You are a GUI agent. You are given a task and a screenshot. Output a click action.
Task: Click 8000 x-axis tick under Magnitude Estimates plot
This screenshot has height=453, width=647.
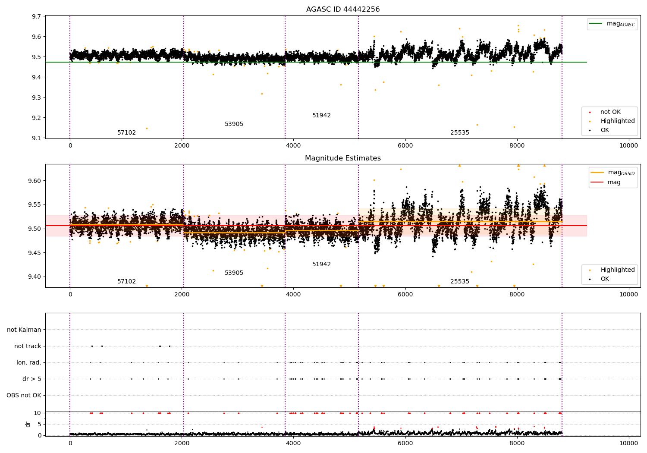(517, 295)
